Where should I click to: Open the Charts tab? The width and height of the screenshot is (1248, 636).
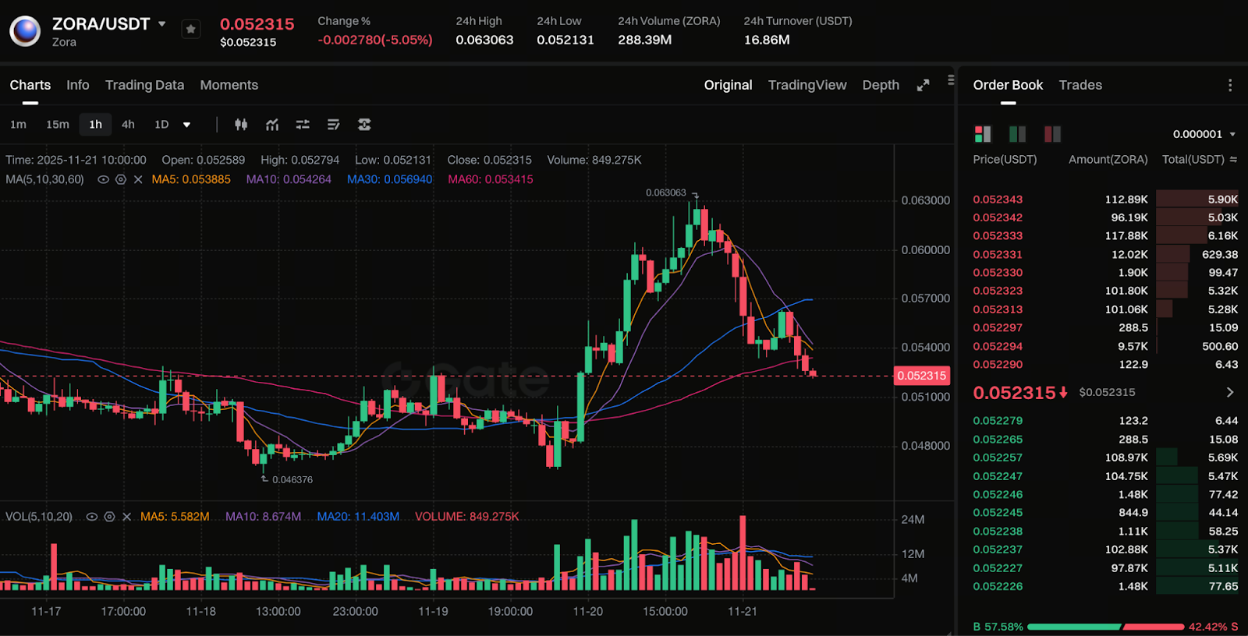pyautogui.click(x=30, y=85)
